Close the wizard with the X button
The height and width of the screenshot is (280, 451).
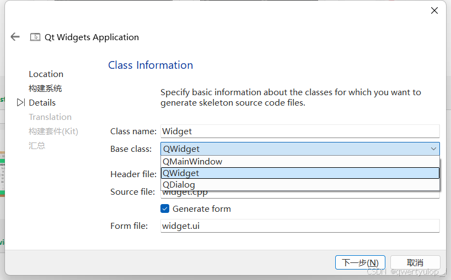(434, 10)
